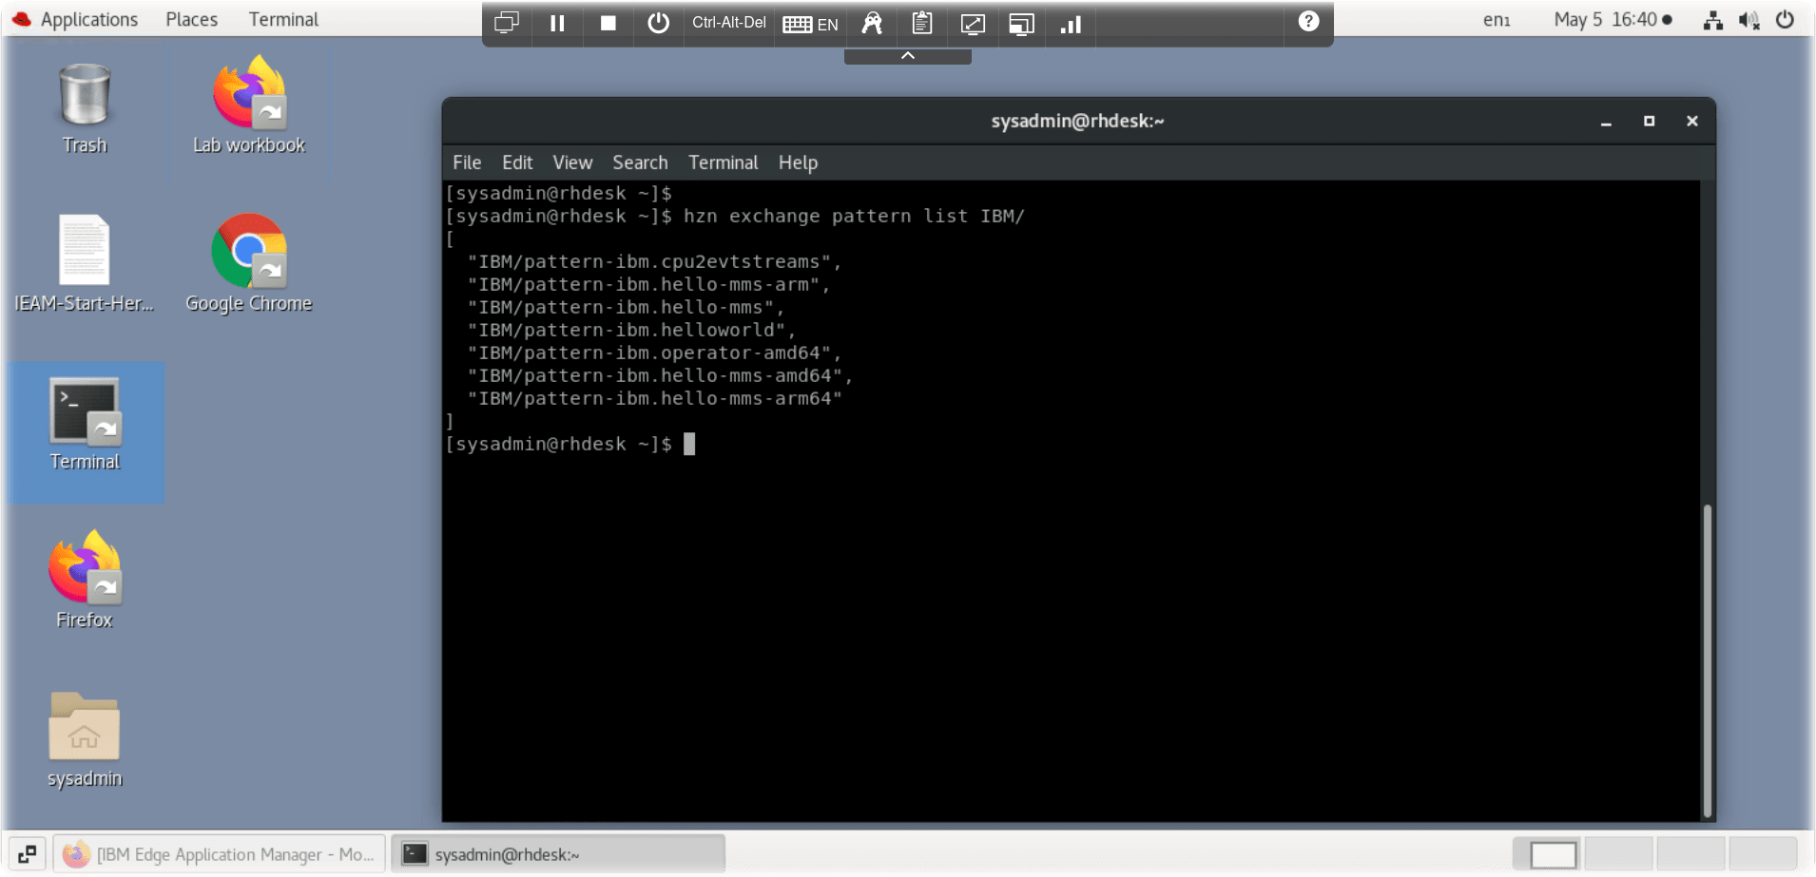This screenshot has height=877, width=1816.
Task: Click the VM power icon in toolbar
Action: (658, 23)
